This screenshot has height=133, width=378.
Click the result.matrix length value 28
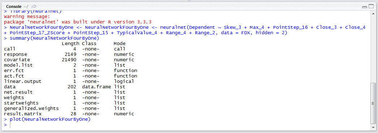pos(73,114)
